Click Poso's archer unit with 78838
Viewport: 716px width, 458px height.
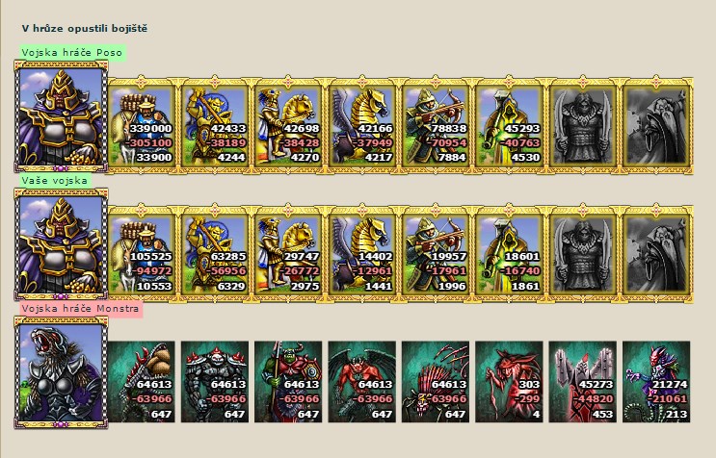[436, 126]
